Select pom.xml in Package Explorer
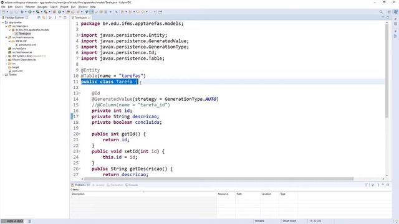The height and width of the screenshot is (224, 399). pyautogui.click(x=16, y=71)
